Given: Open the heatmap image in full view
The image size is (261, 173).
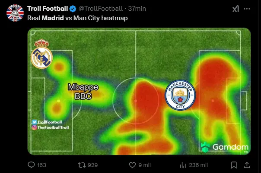Looking at the screenshot, I should 139,91.
